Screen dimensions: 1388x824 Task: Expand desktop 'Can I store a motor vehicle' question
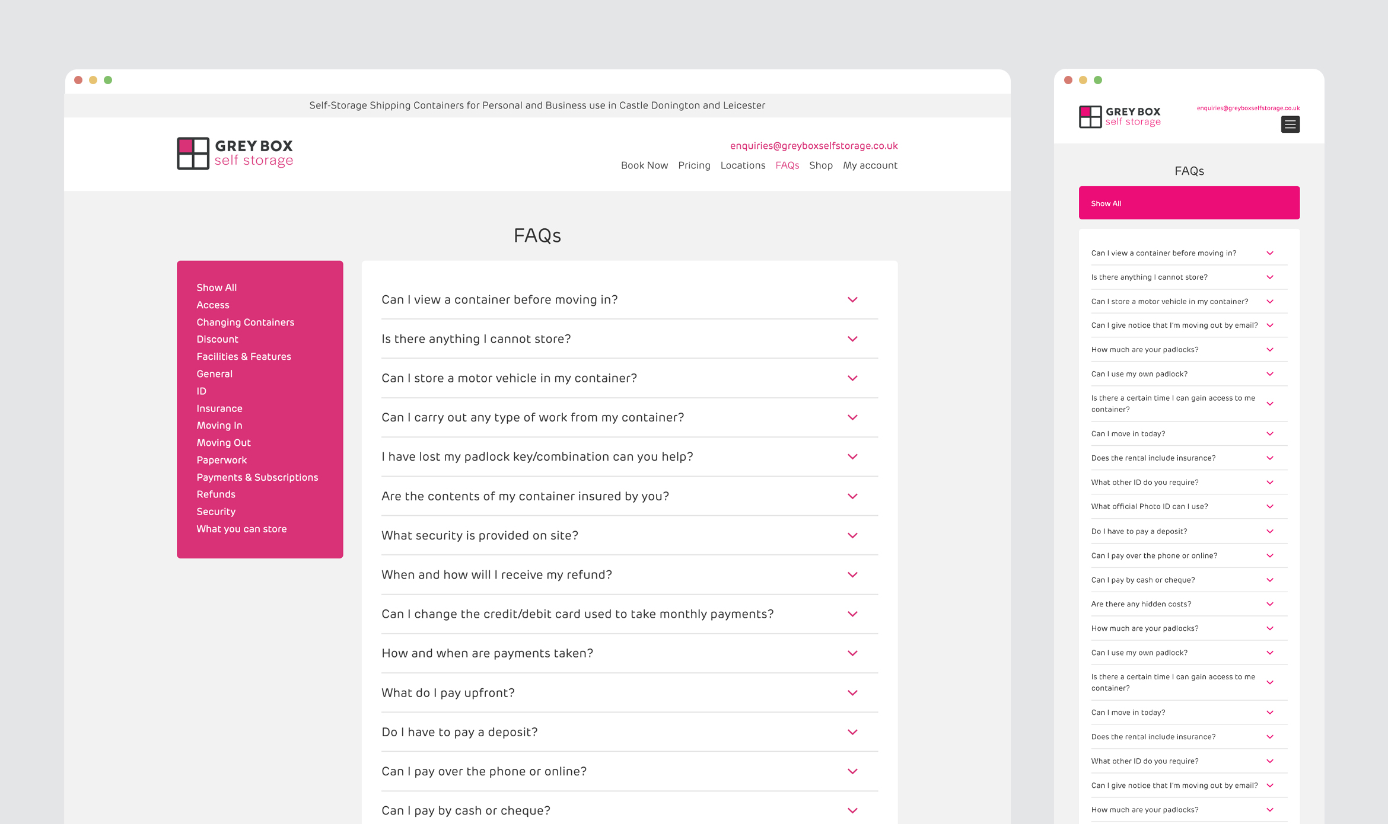coord(629,378)
